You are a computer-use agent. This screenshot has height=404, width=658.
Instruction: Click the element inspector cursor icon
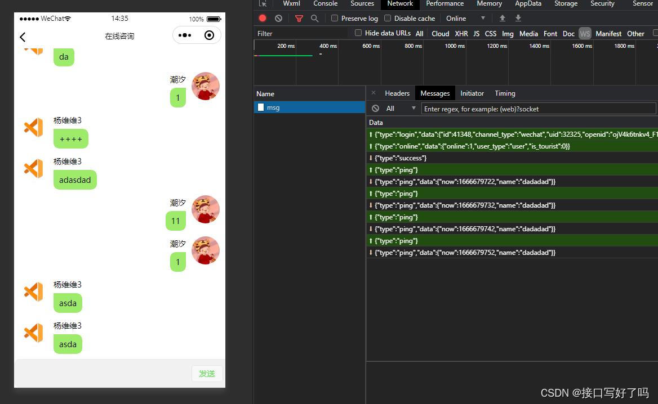click(263, 3)
